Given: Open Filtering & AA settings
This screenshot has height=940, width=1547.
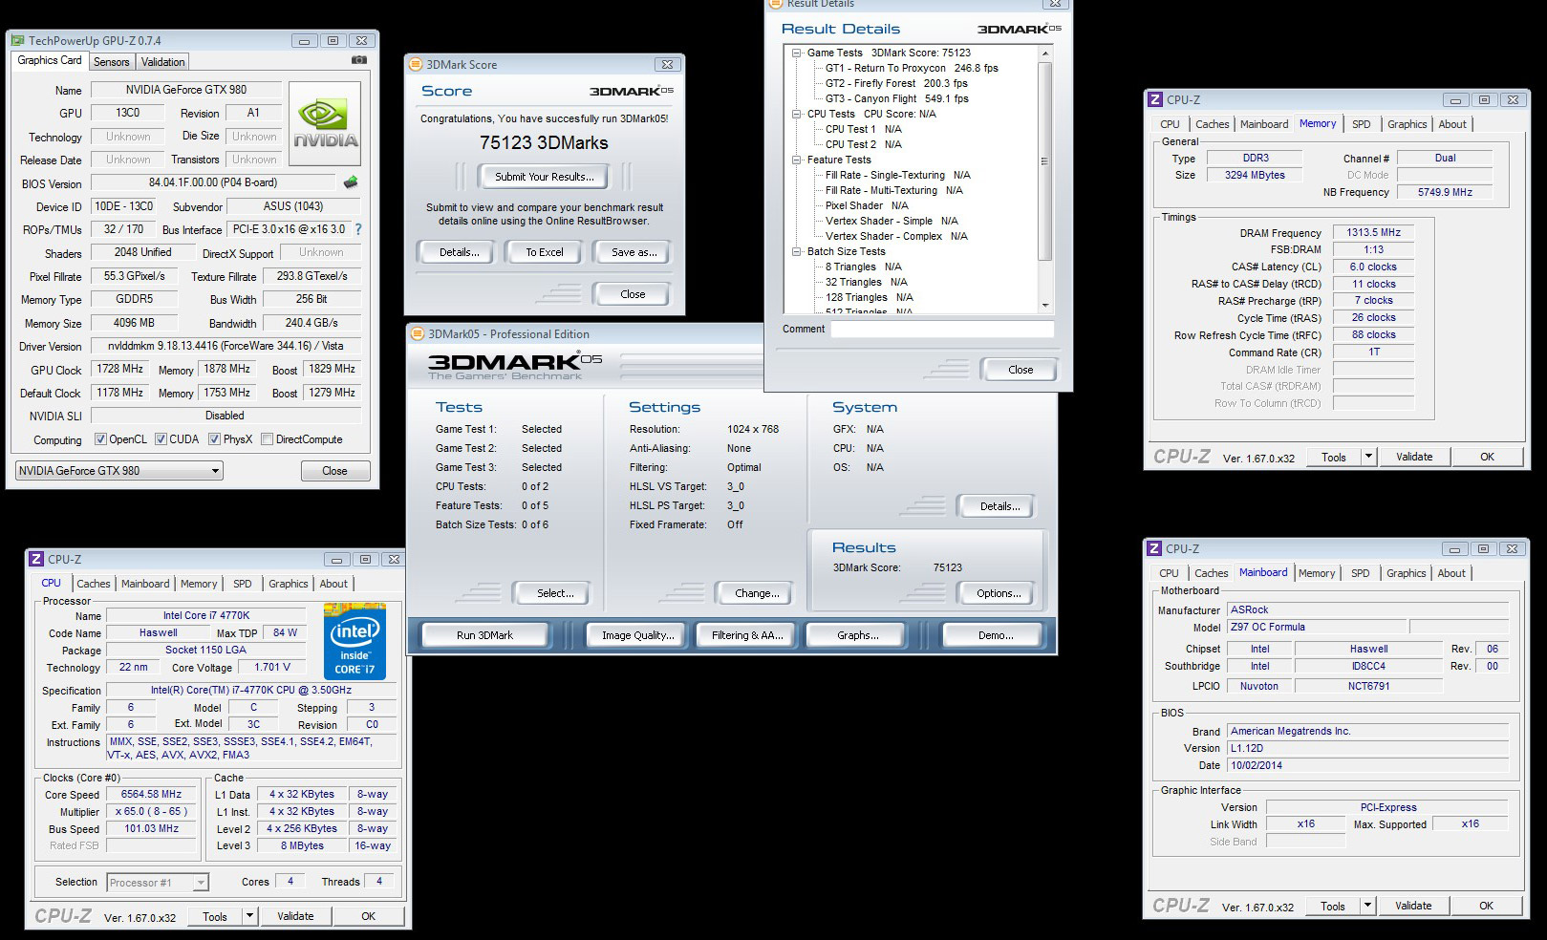Looking at the screenshot, I should pyautogui.click(x=747, y=635).
